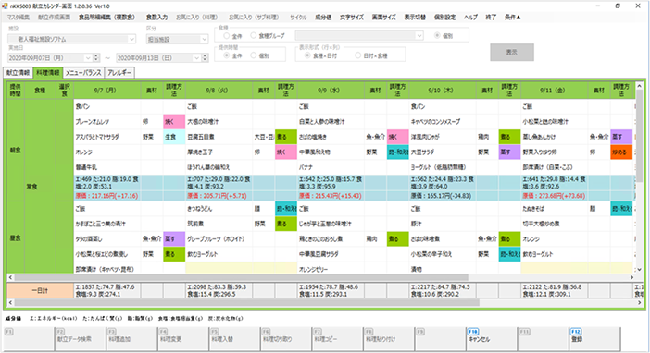Select the 9/9 (水) column header

(331, 91)
